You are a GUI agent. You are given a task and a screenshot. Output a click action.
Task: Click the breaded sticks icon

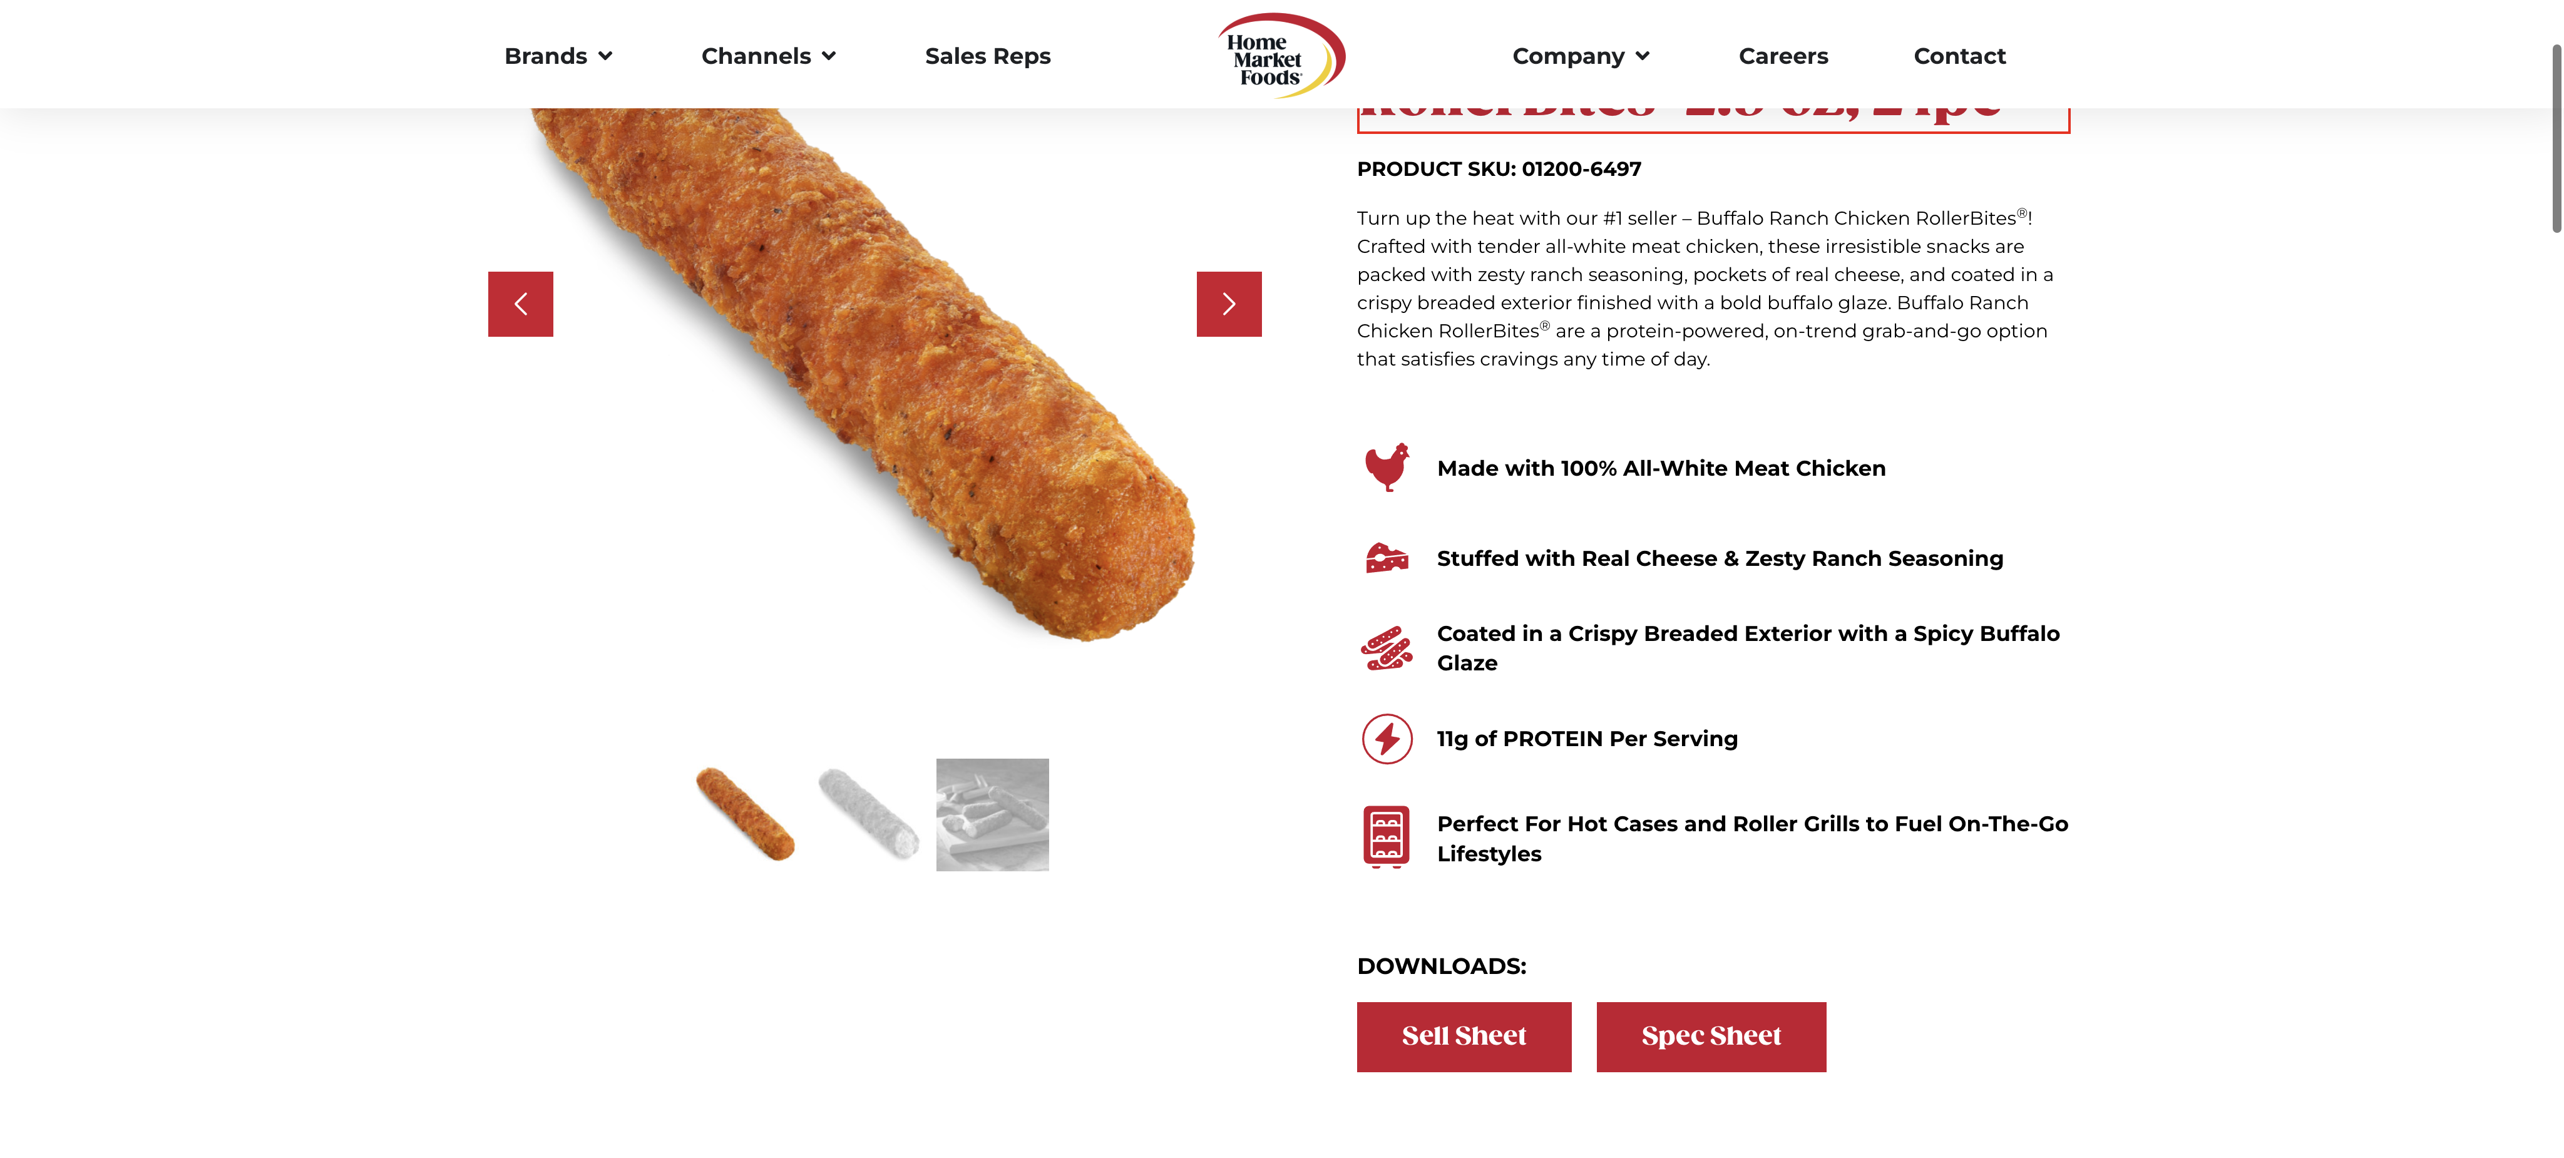tap(1387, 648)
